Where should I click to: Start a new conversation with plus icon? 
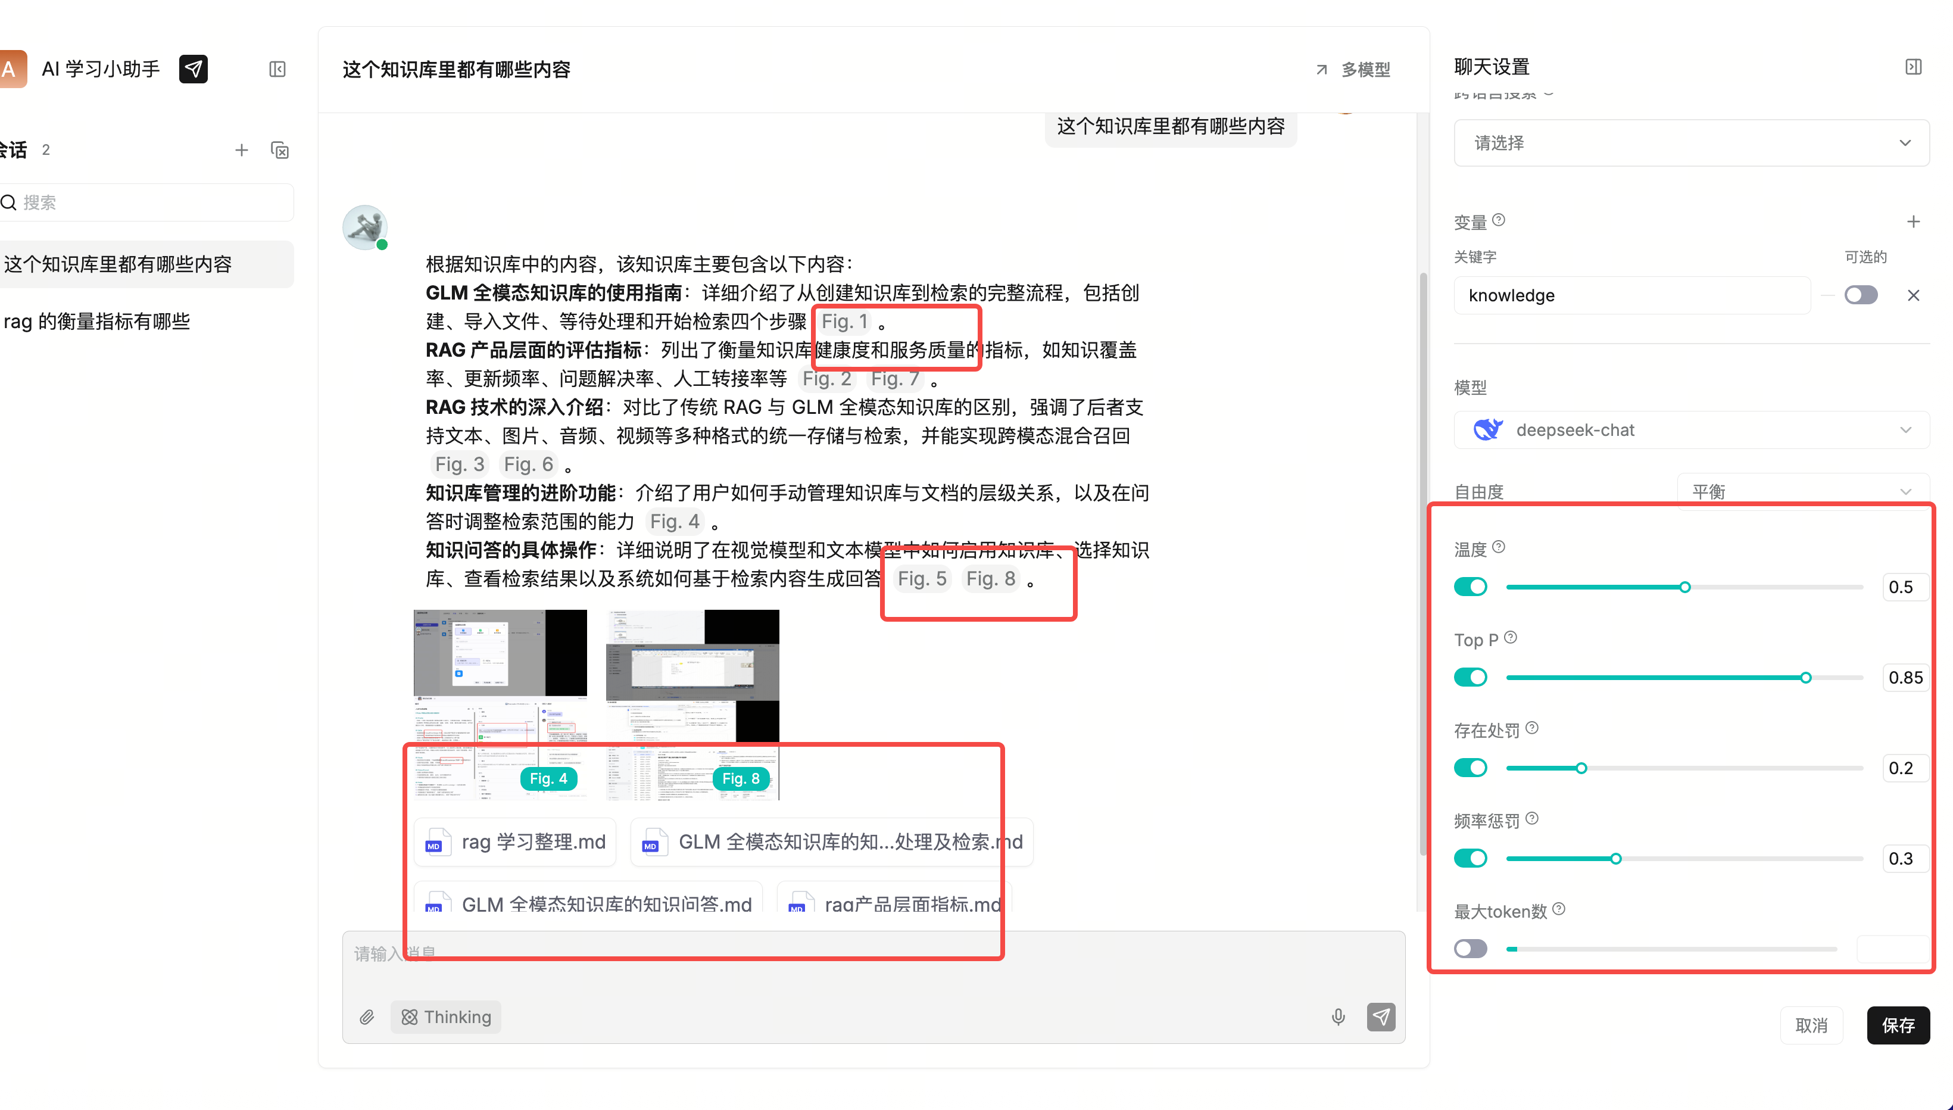[x=242, y=150]
